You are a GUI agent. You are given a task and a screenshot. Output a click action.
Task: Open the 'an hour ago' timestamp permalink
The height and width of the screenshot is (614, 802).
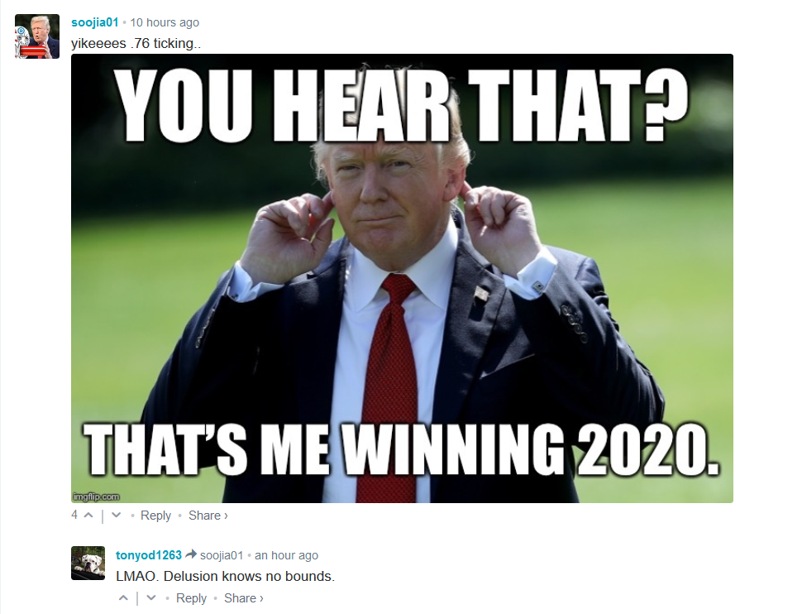[x=286, y=555]
